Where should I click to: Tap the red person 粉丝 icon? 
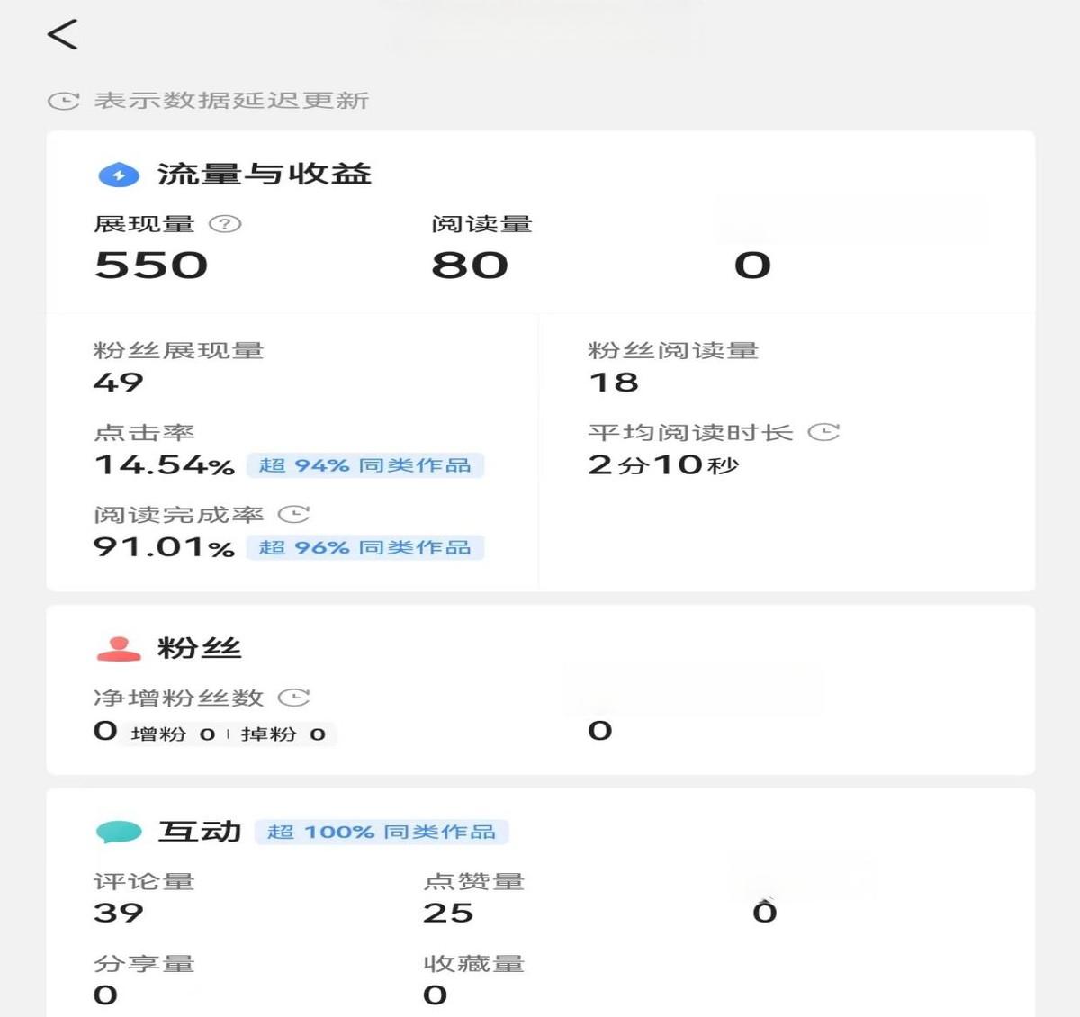[x=119, y=649]
